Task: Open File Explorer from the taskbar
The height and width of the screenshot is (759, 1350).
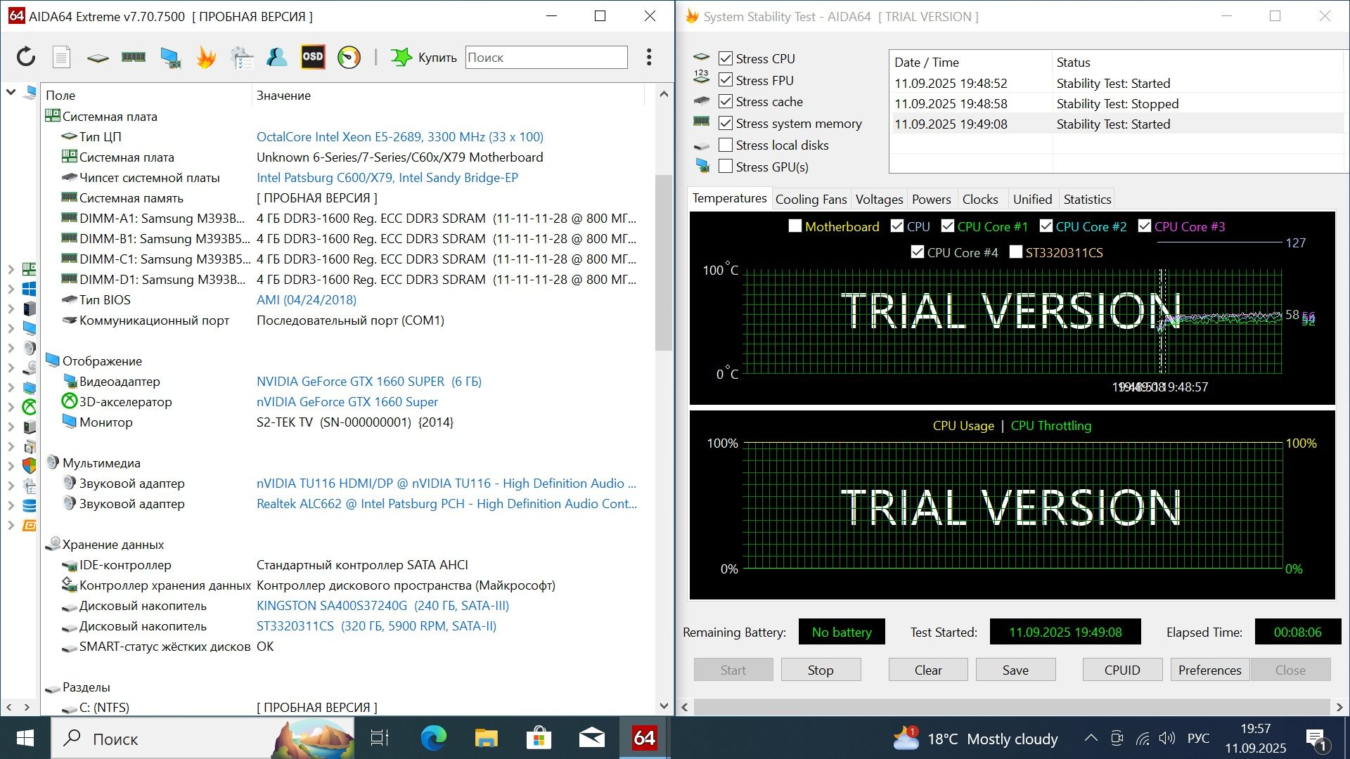Action: tap(486, 738)
